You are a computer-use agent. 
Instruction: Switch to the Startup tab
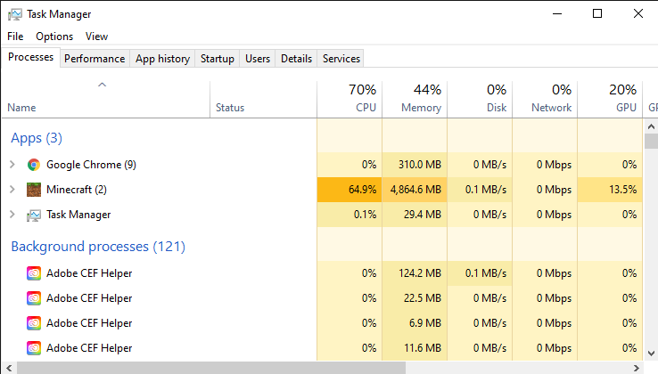tap(218, 59)
